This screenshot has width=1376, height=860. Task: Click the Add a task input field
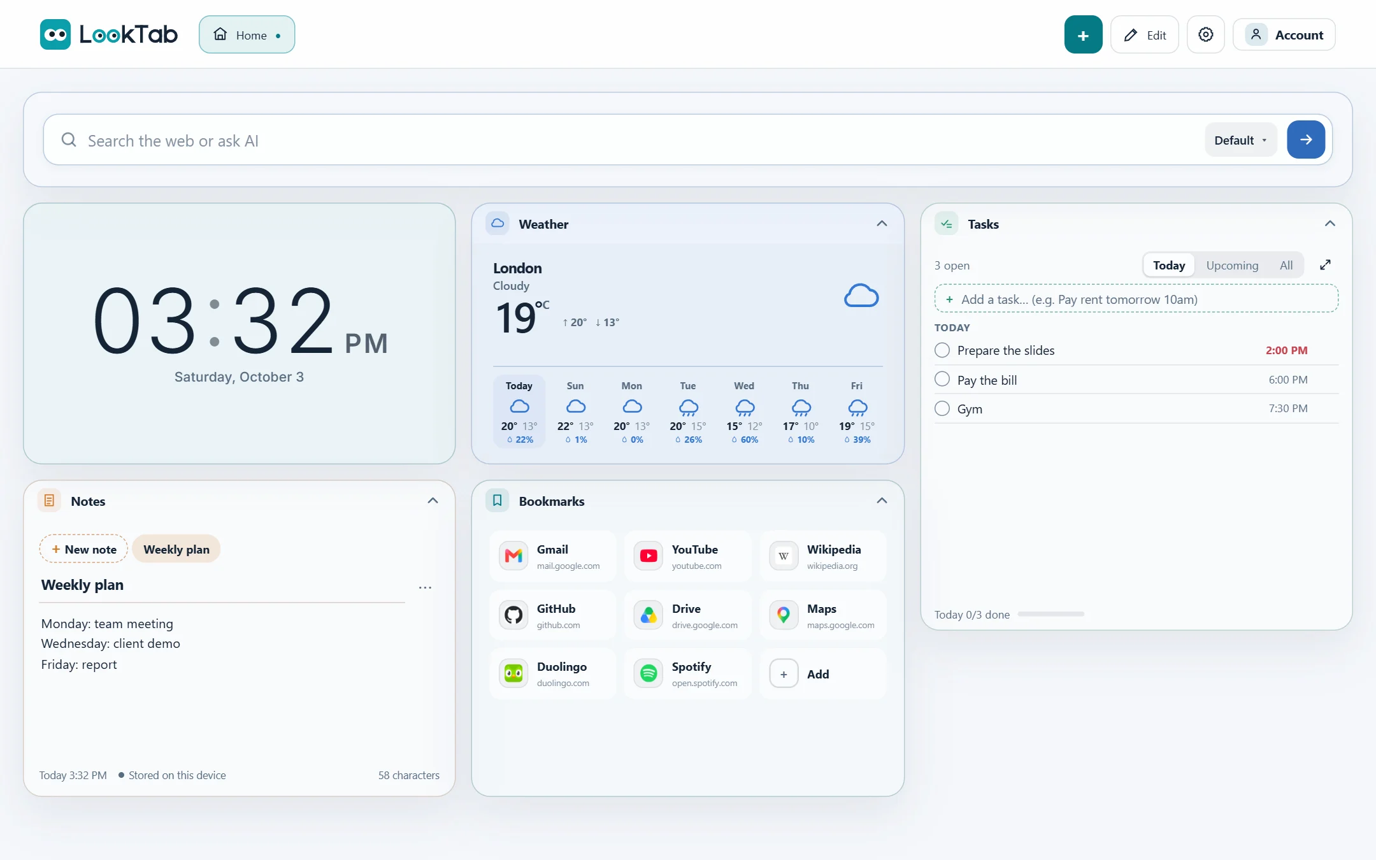tap(1136, 299)
